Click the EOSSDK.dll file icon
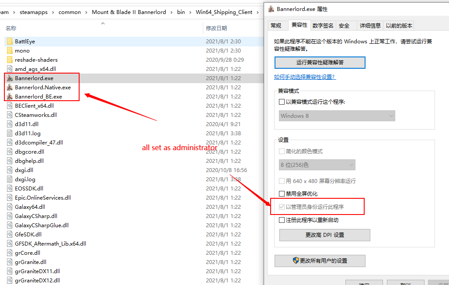 click(10, 188)
